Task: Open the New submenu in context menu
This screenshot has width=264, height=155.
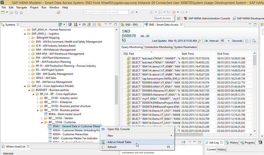Action: click(137, 136)
